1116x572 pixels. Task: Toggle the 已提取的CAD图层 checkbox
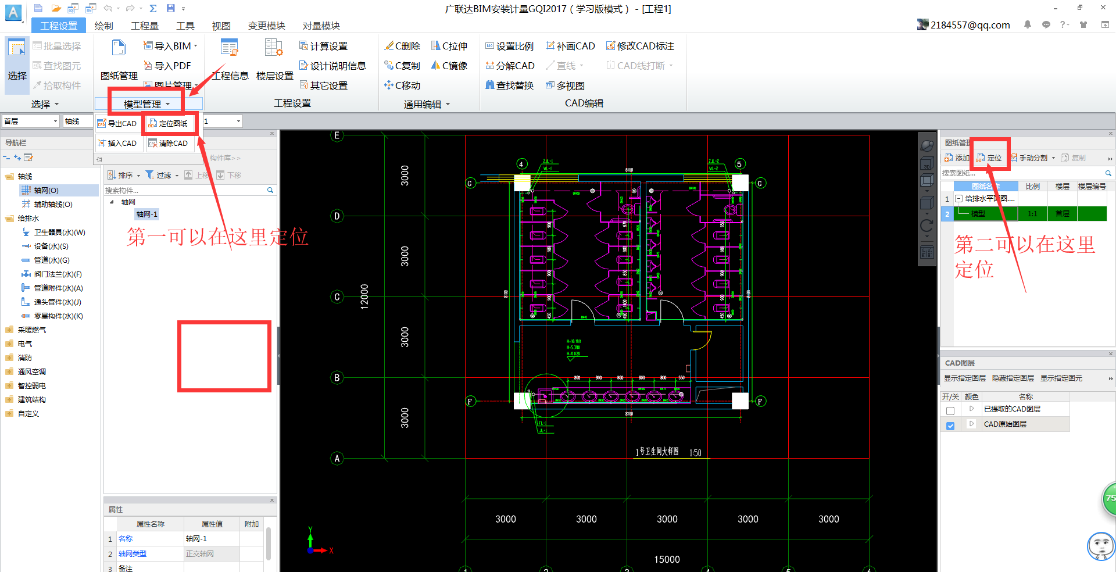[x=950, y=410]
